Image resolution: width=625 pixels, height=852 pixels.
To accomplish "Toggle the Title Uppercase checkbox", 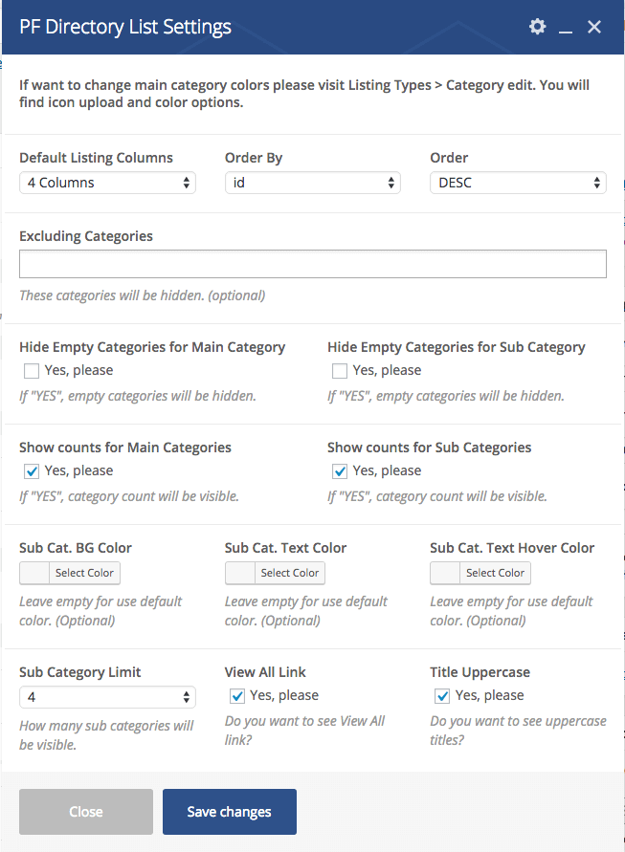I will point(442,695).
